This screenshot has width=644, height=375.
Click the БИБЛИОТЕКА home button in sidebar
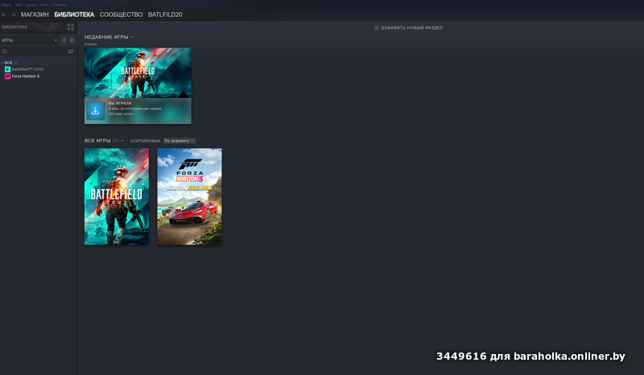tap(32, 27)
